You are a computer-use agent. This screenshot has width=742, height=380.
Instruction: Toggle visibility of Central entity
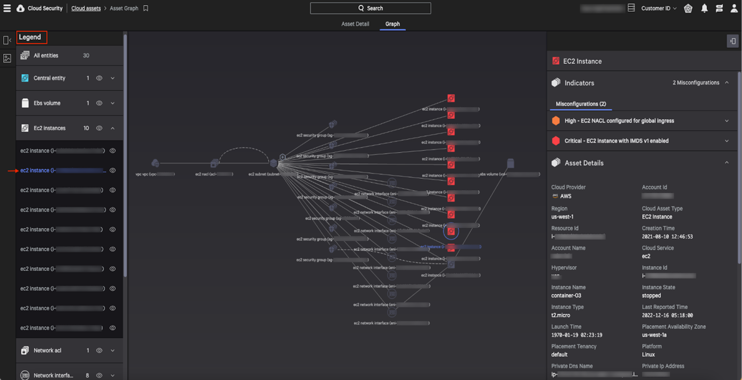(99, 78)
